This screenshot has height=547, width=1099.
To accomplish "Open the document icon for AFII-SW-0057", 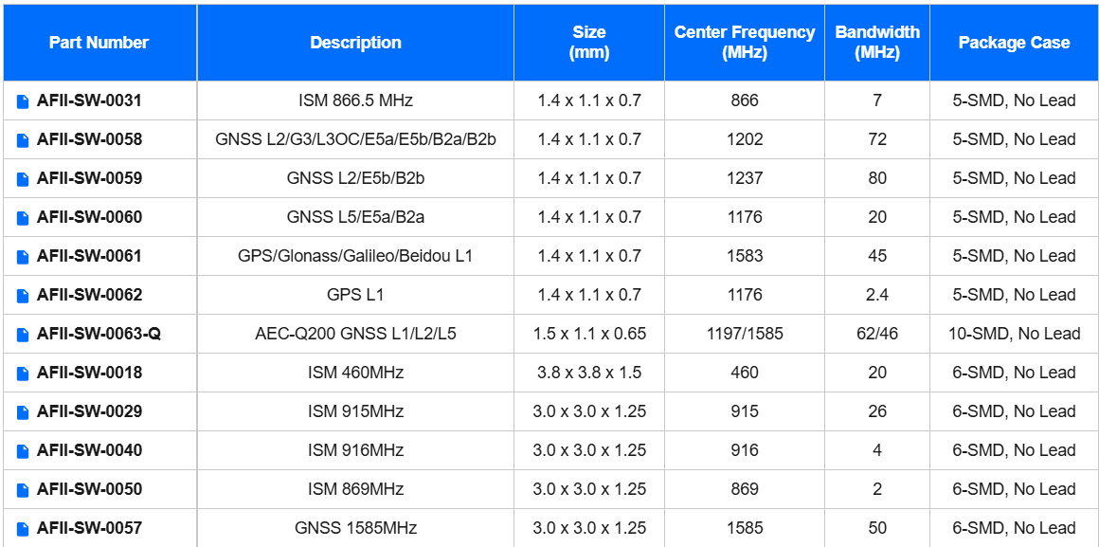I will click(23, 528).
